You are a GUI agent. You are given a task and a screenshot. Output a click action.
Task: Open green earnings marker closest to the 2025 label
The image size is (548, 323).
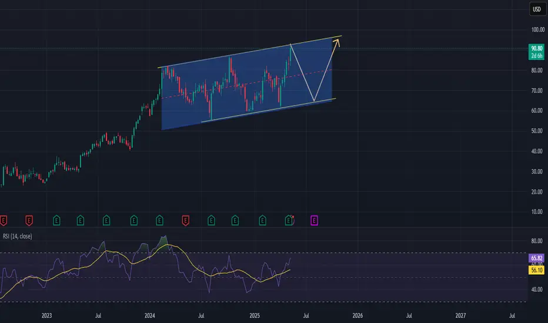[x=262, y=220]
